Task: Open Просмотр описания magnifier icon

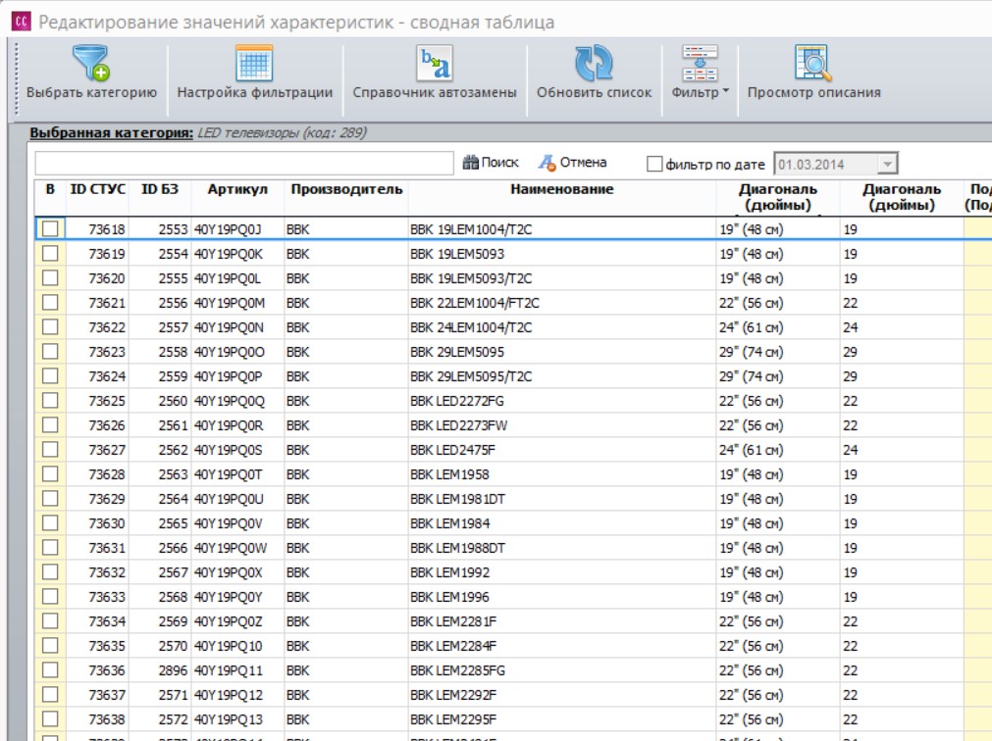Action: [x=813, y=62]
